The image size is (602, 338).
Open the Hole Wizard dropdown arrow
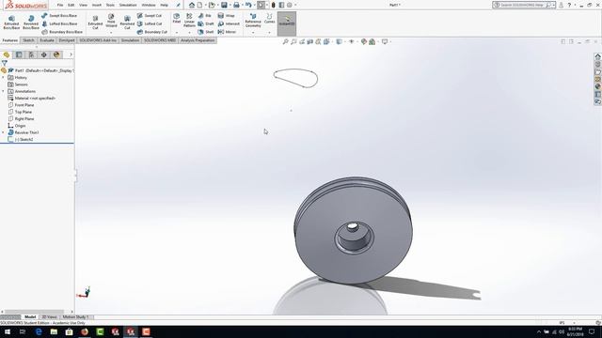(x=111, y=33)
